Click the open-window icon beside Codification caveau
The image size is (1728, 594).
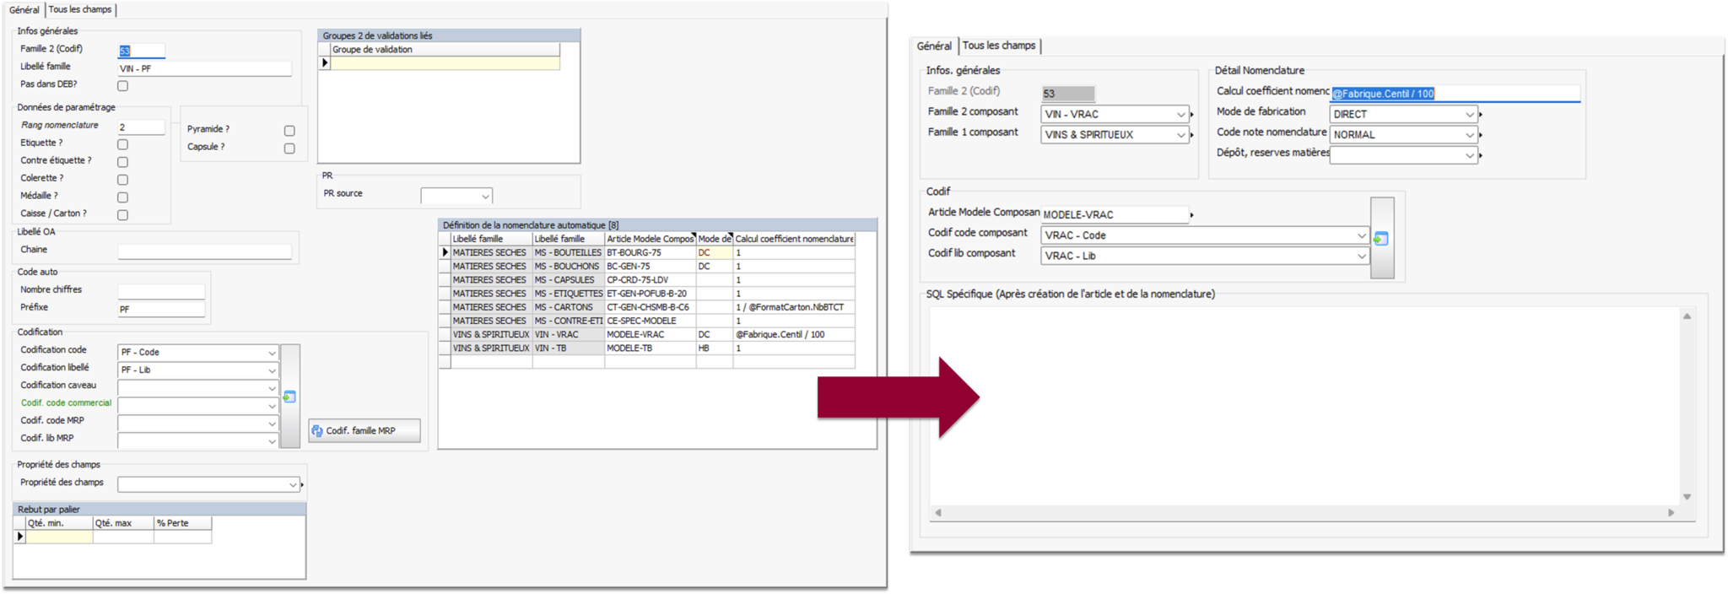(x=289, y=397)
